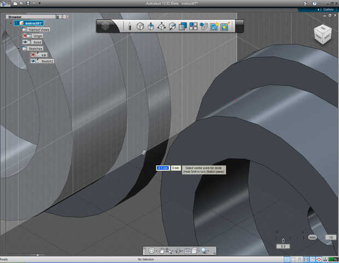Image resolution: width=339 pixels, height=263 pixels.
Task: Hide the Solid folder in browser
Action: coord(25,42)
